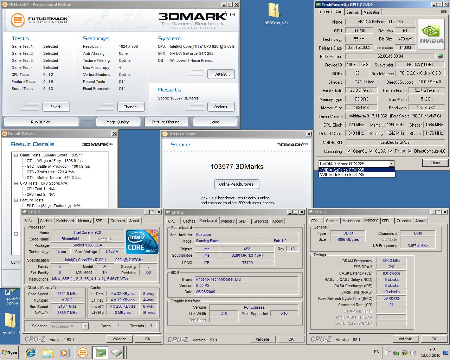Collapse the Game Tests tree node
450x360 pixels.
click(16, 155)
